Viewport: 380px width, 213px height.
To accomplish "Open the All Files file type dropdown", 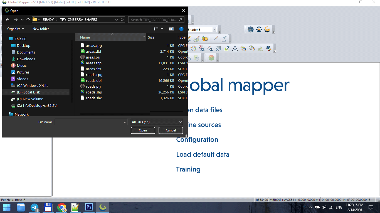I will [x=157, y=122].
